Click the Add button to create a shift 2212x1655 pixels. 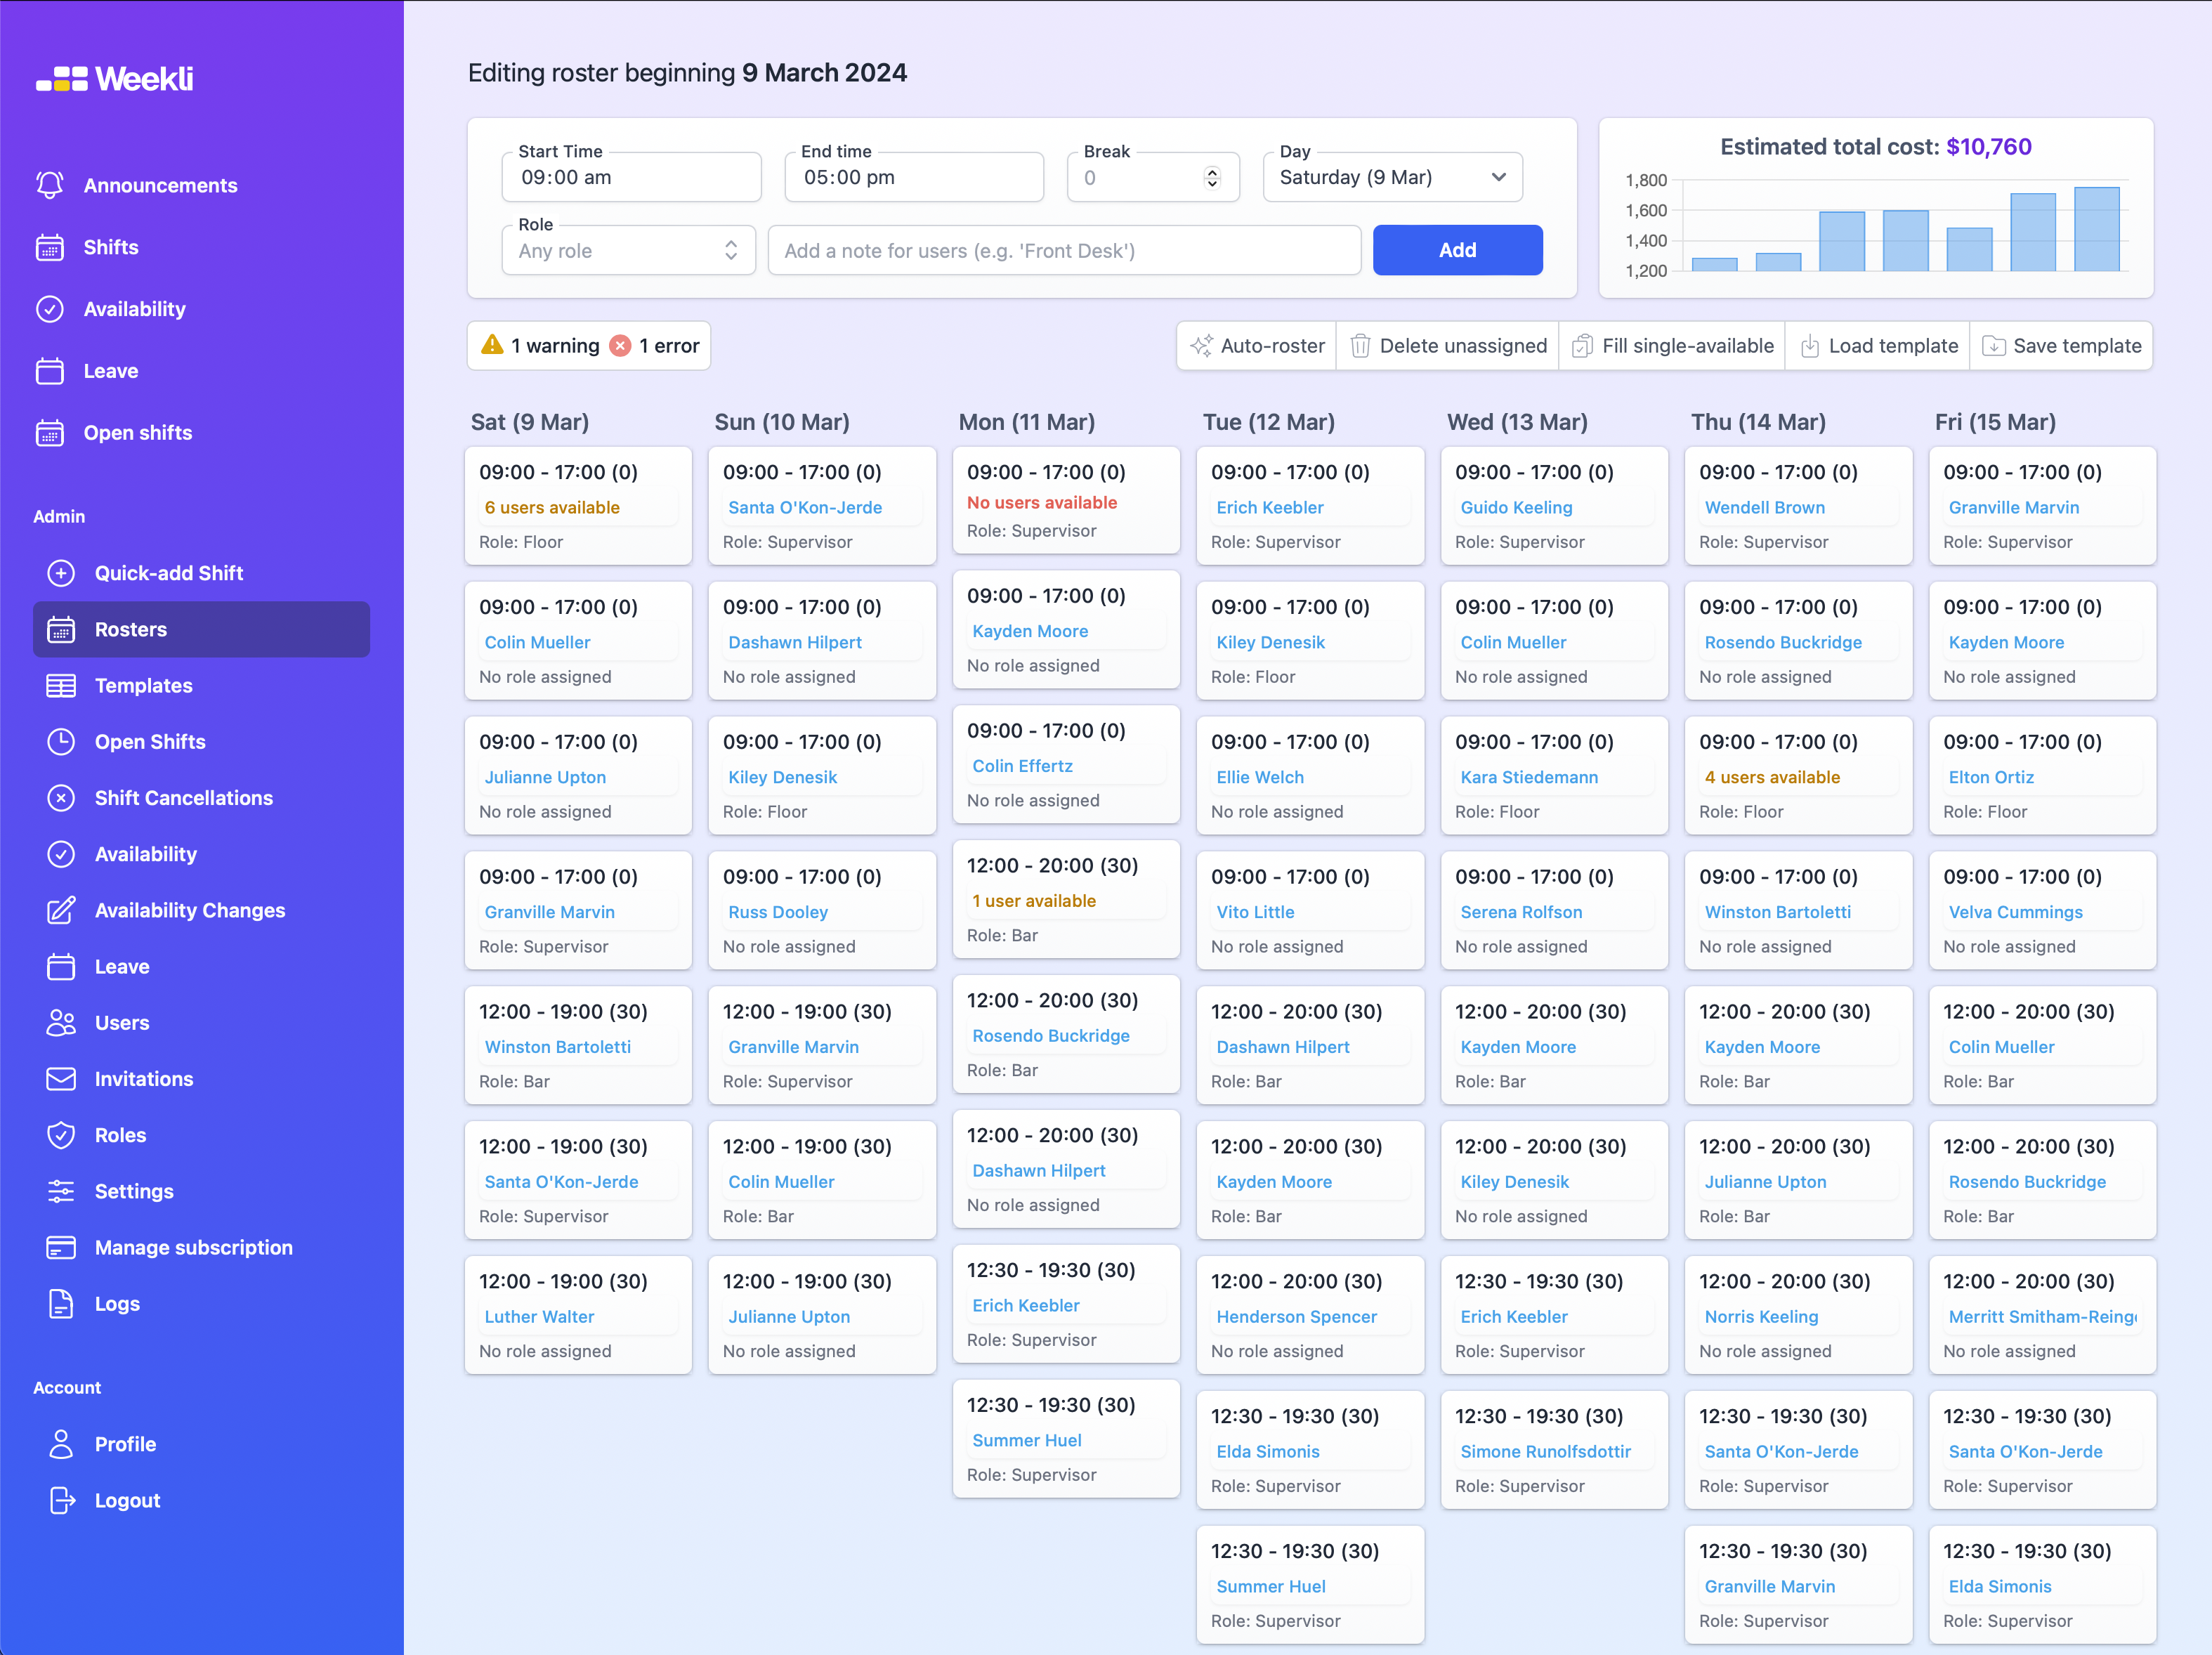tap(1457, 250)
